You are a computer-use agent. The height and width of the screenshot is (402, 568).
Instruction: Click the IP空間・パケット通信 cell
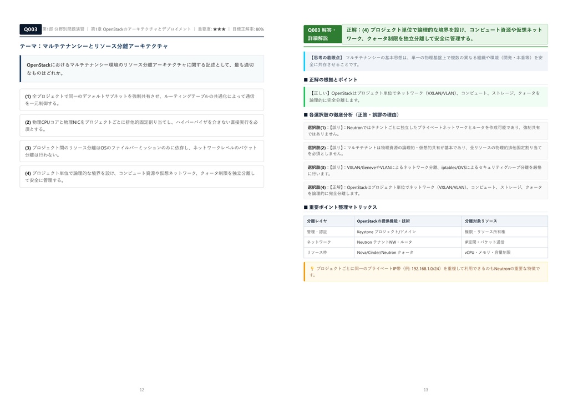(x=505, y=242)
